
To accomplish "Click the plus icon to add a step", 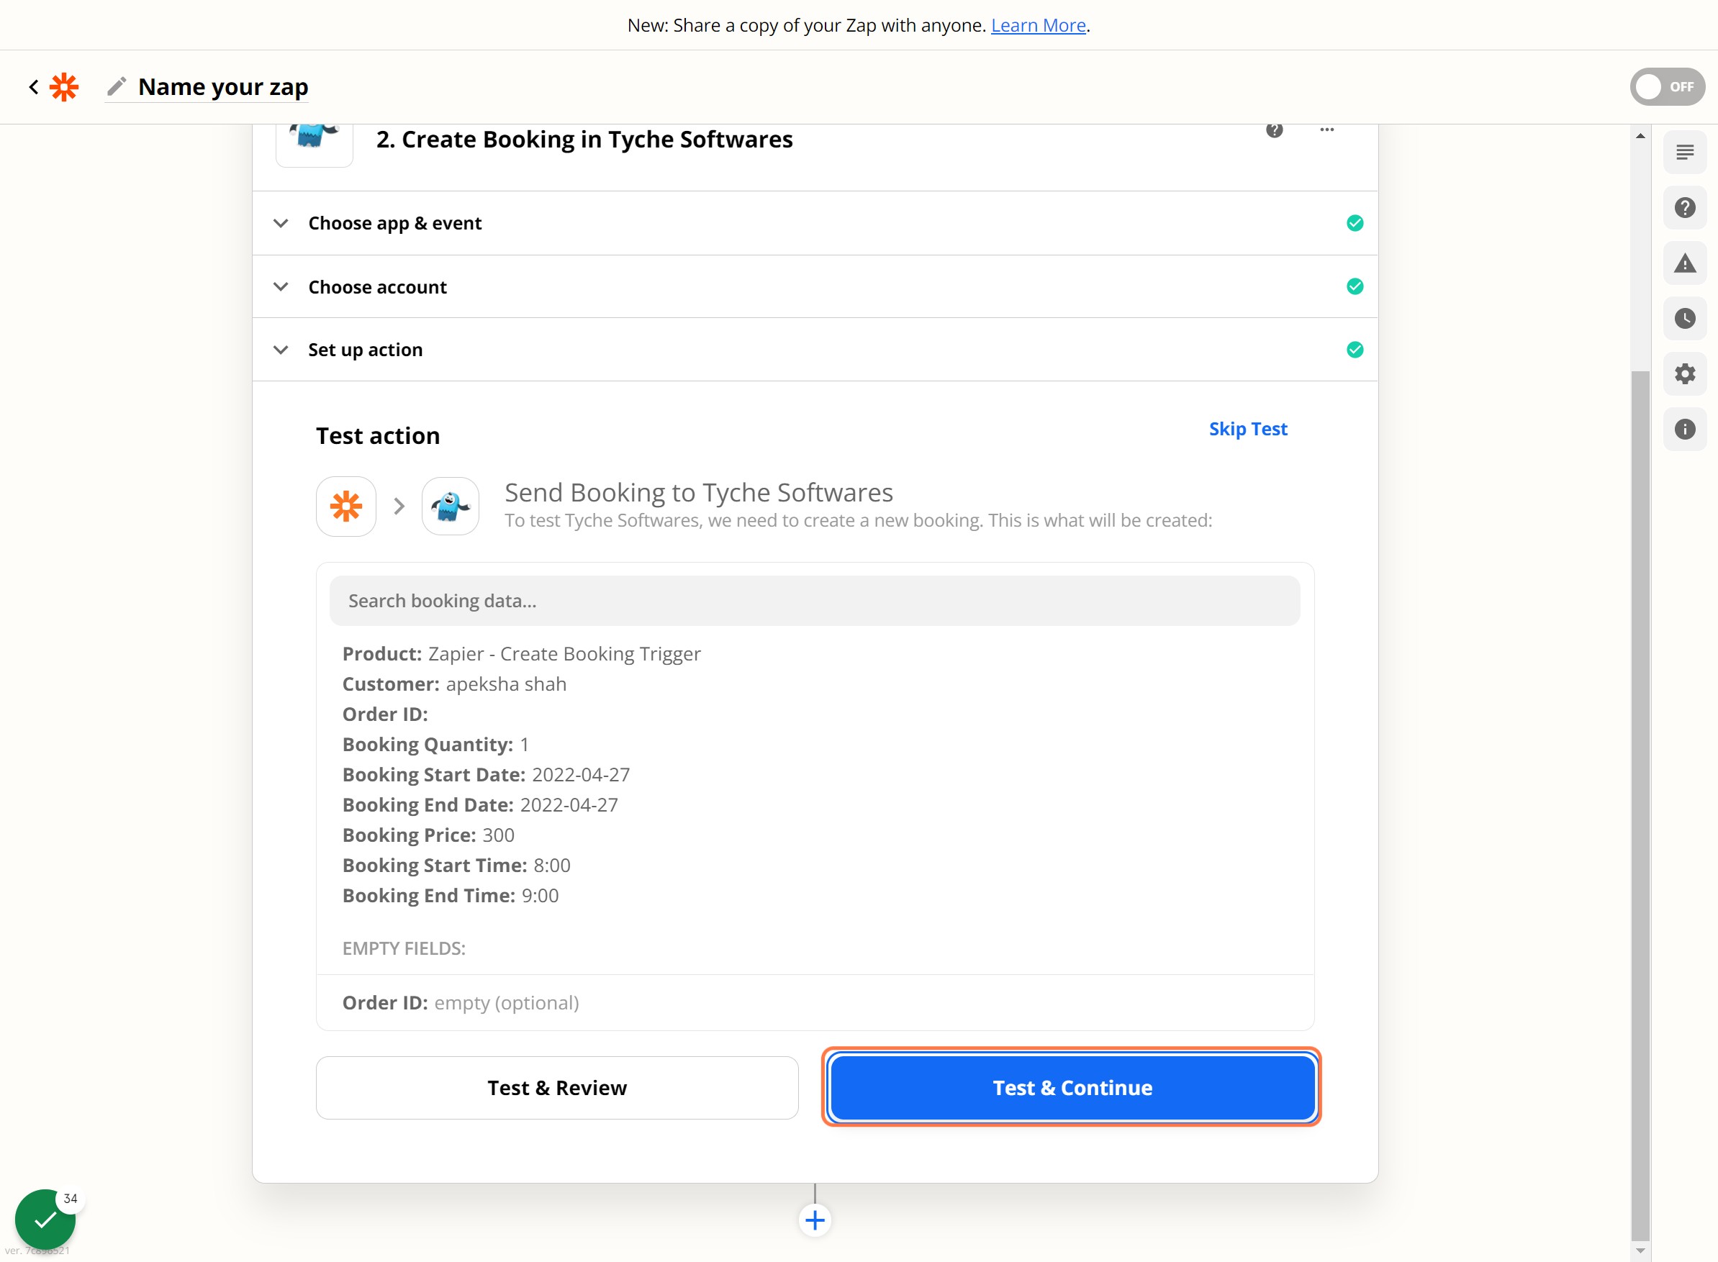I will [x=815, y=1220].
